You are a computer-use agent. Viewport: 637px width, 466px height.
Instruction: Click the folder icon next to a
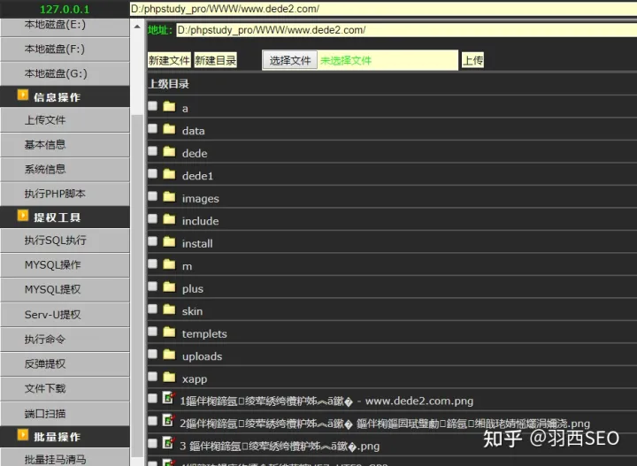click(169, 107)
